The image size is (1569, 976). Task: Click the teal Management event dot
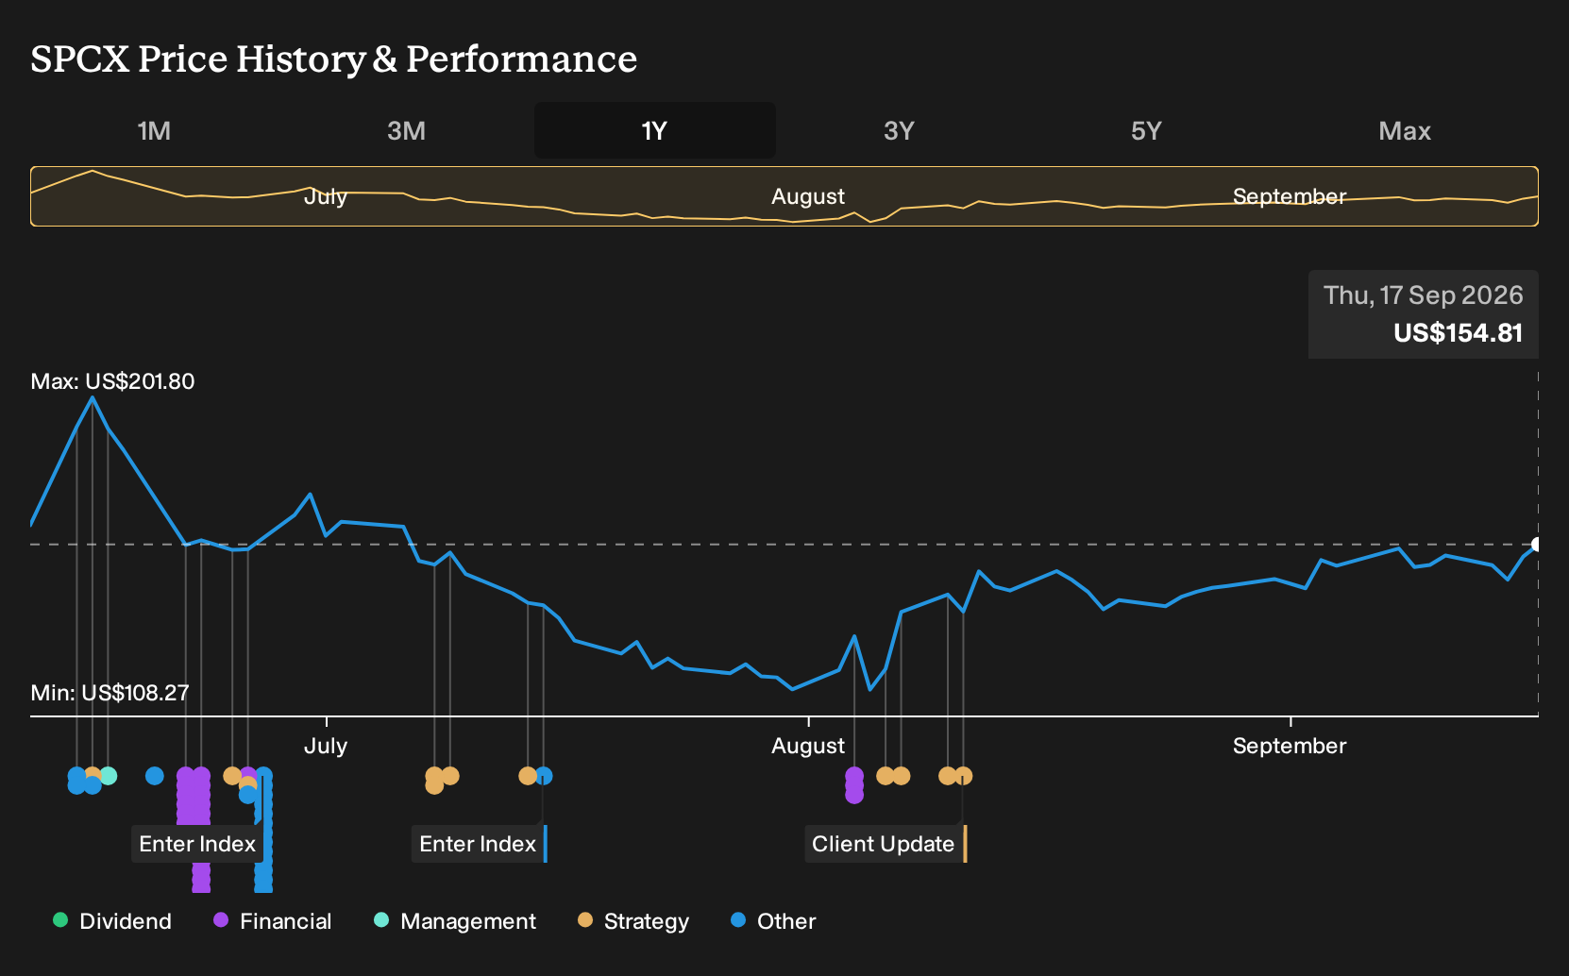tap(109, 776)
